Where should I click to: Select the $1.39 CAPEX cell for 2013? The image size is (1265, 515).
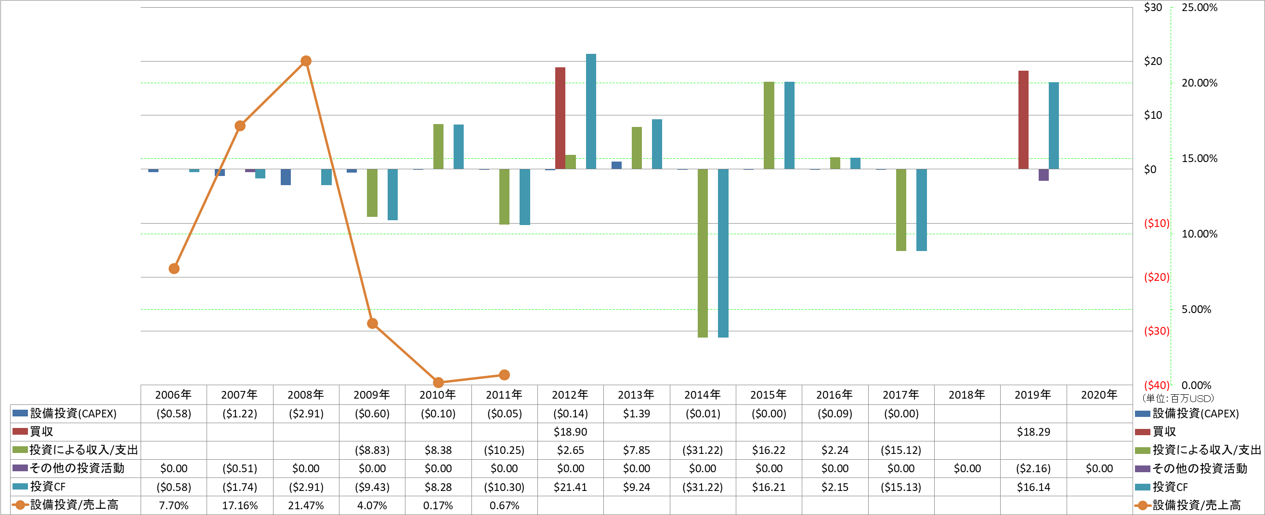(x=637, y=414)
